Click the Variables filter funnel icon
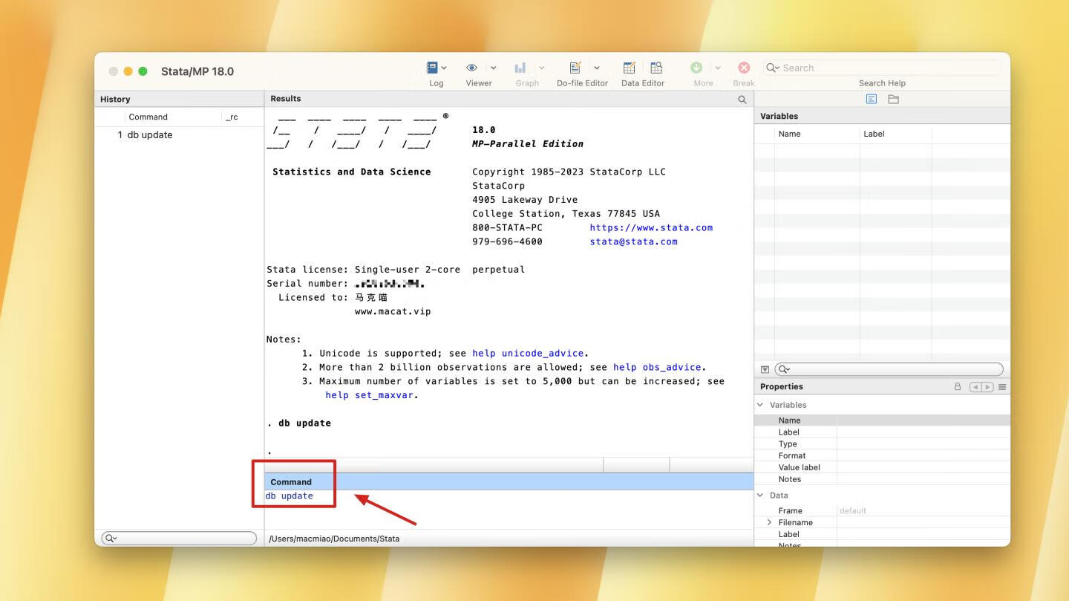Viewport: 1069px width, 601px height. coord(765,369)
